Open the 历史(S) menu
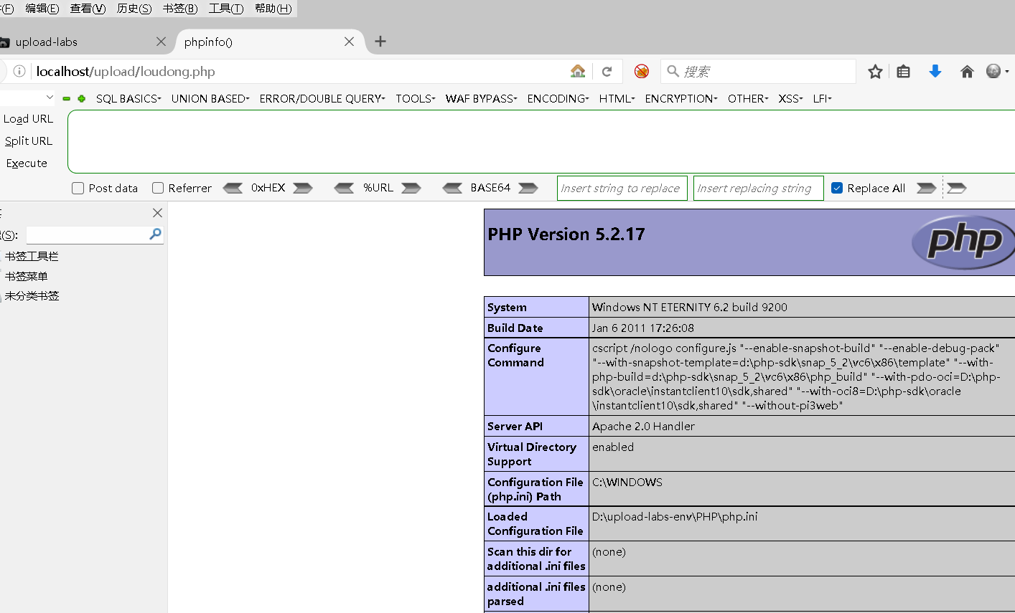 click(134, 9)
